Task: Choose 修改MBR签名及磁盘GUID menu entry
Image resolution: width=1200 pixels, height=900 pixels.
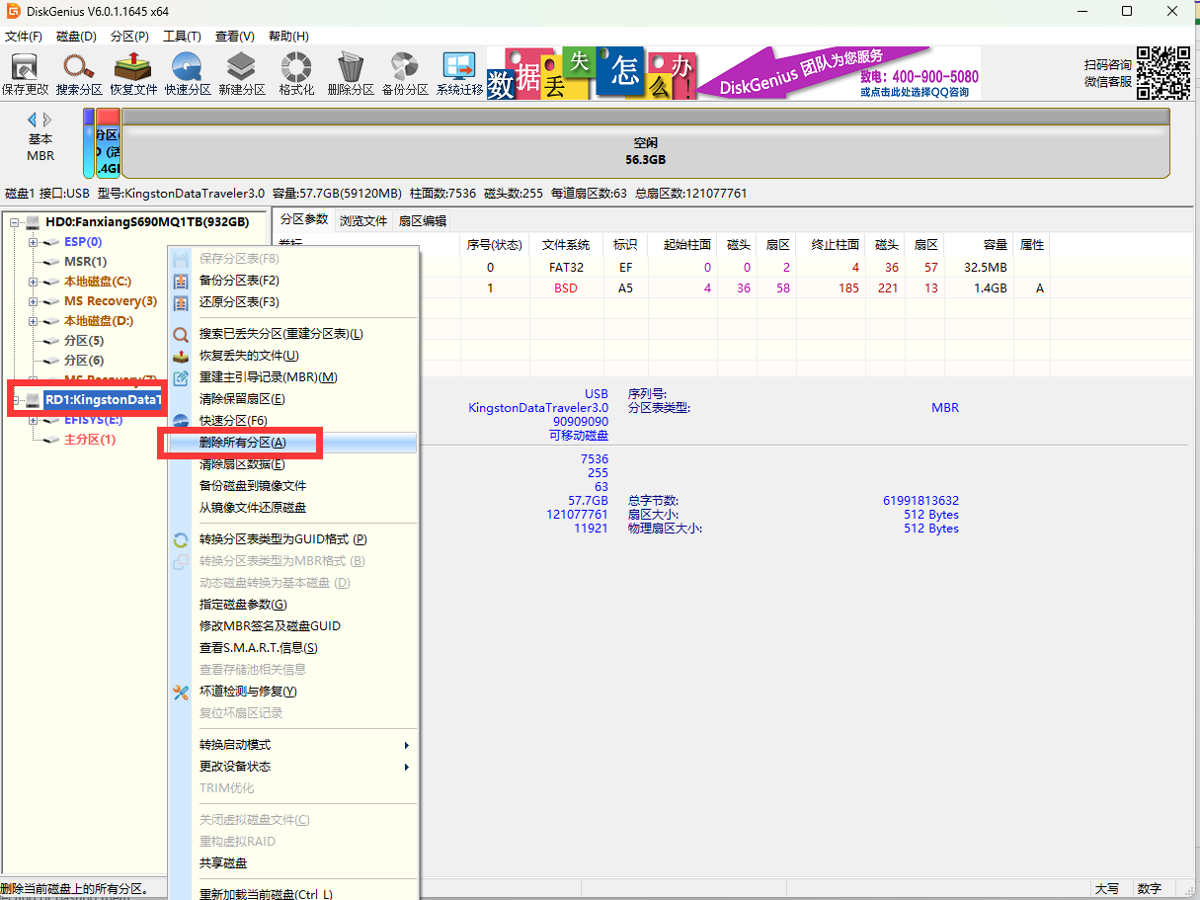Action: 292,626
